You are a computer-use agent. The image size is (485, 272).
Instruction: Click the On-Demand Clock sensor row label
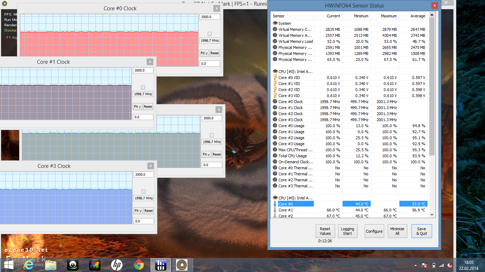click(295, 162)
